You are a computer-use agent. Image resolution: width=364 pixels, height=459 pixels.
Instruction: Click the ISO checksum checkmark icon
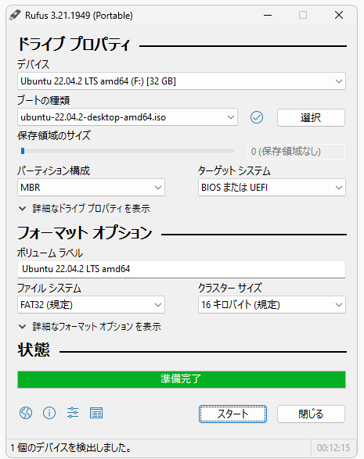[x=257, y=117]
